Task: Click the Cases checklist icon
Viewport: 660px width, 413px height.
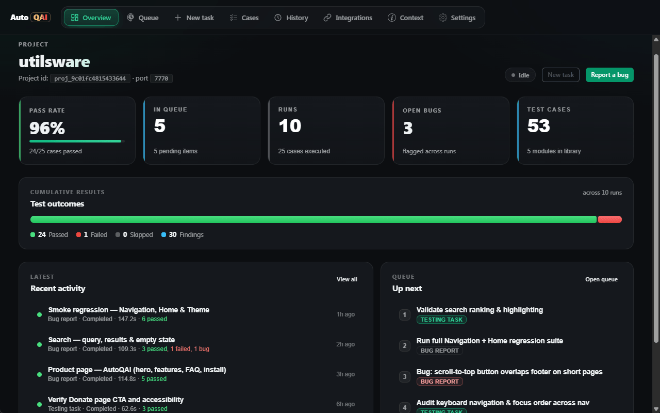Action: [234, 18]
